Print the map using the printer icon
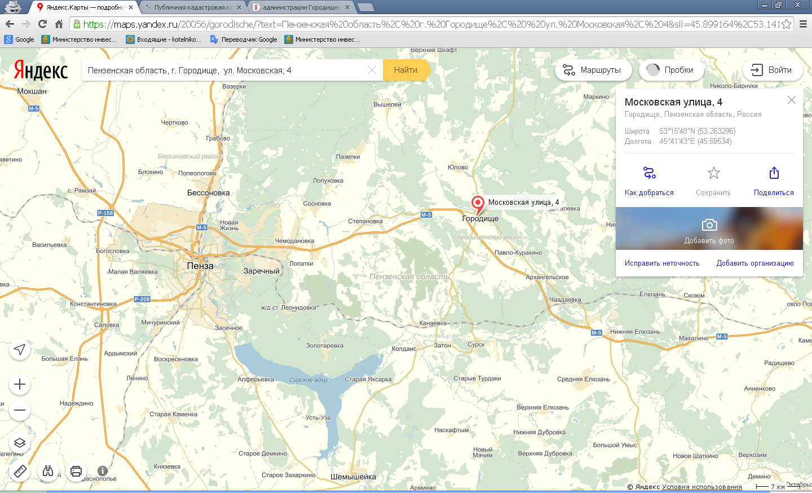The image size is (812, 493). click(76, 471)
